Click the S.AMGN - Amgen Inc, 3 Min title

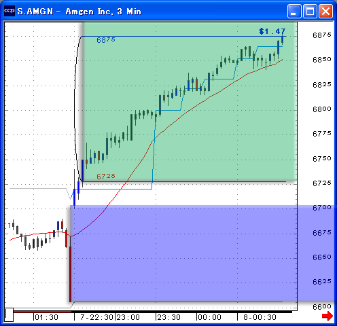(79, 12)
